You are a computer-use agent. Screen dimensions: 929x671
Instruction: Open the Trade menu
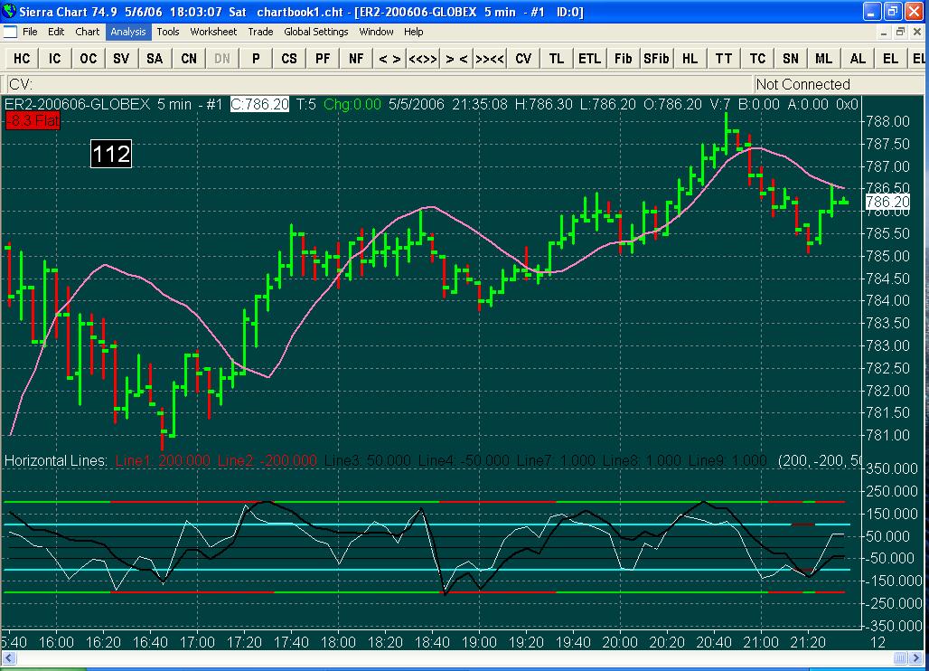260,32
